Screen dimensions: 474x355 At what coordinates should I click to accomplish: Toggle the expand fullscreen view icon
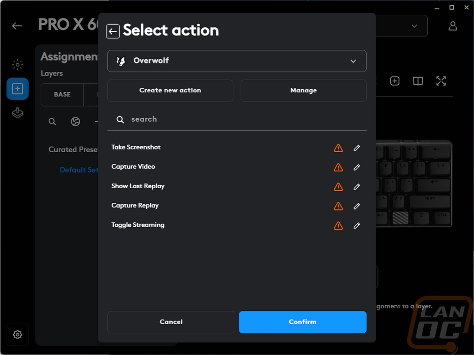click(441, 81)
